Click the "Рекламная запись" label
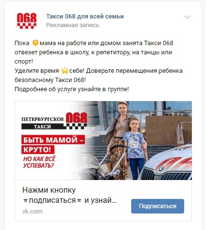The width and height of the screenshot is (206, 230). 72,25
